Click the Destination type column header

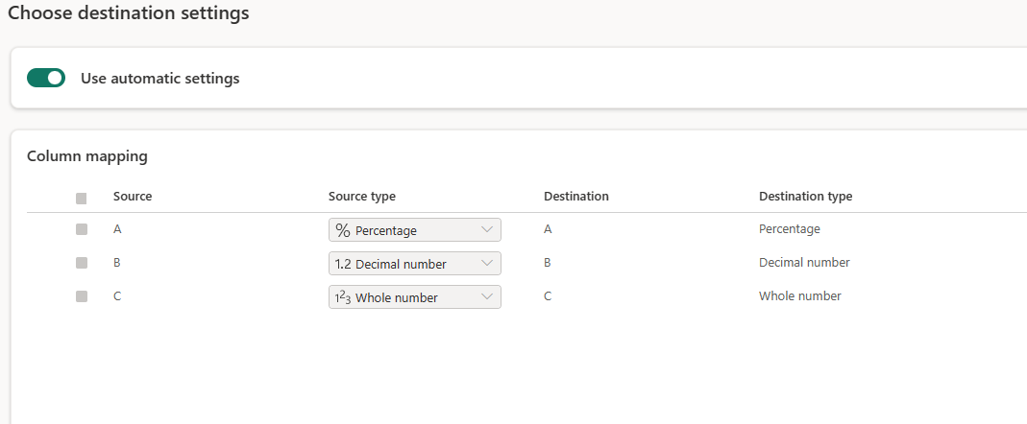pyautogui.click(x=806, y=197)
